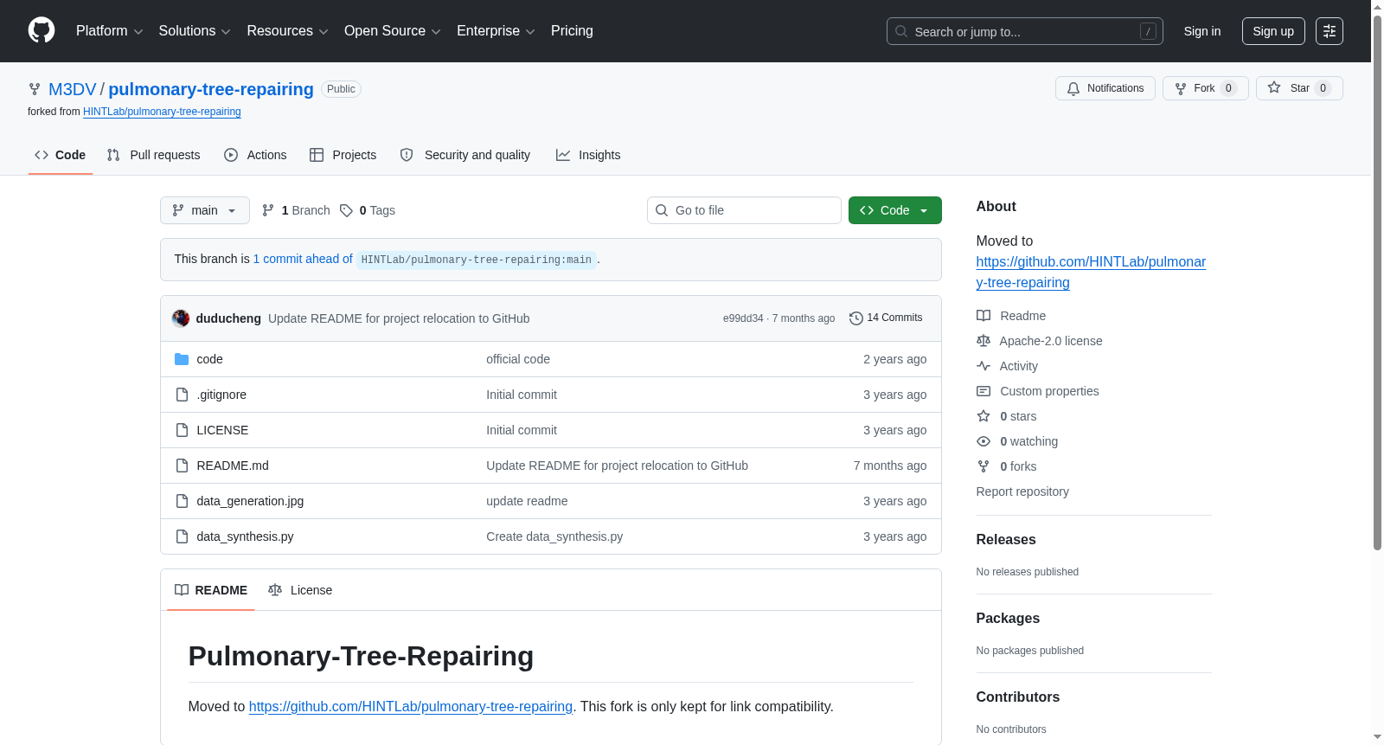This screenshot has width=1384, height=745.
Task: Expand the Solutions menu
Action: point(195,31)
